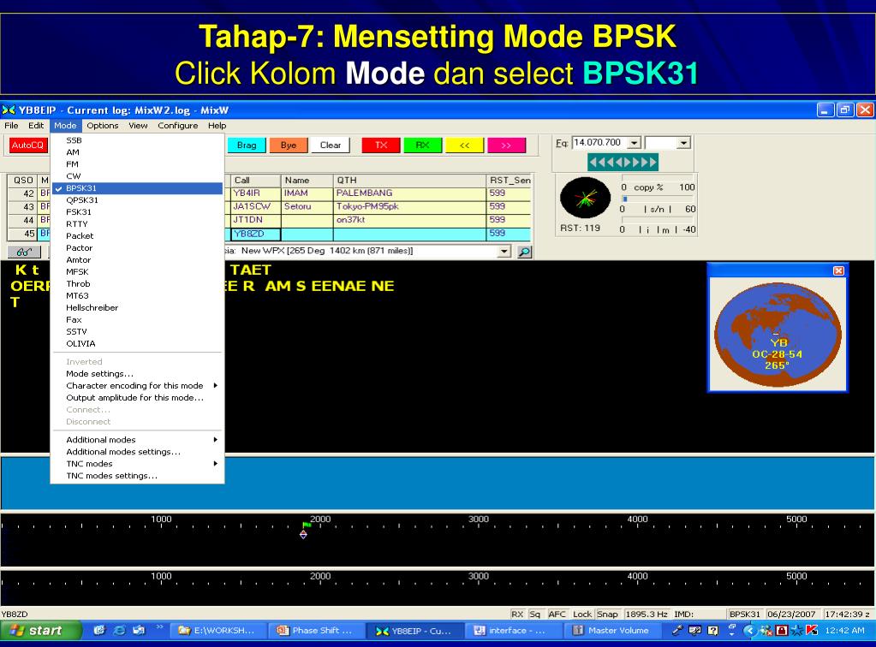Screen dimensions: 876x647
Task: Click the world map thumbnail showing YB
Action: [x=778, y=335]
